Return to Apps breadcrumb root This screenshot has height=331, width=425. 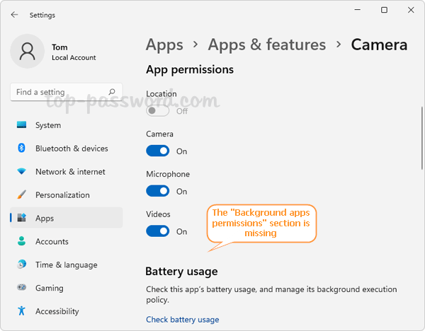[x=164, y=45]
